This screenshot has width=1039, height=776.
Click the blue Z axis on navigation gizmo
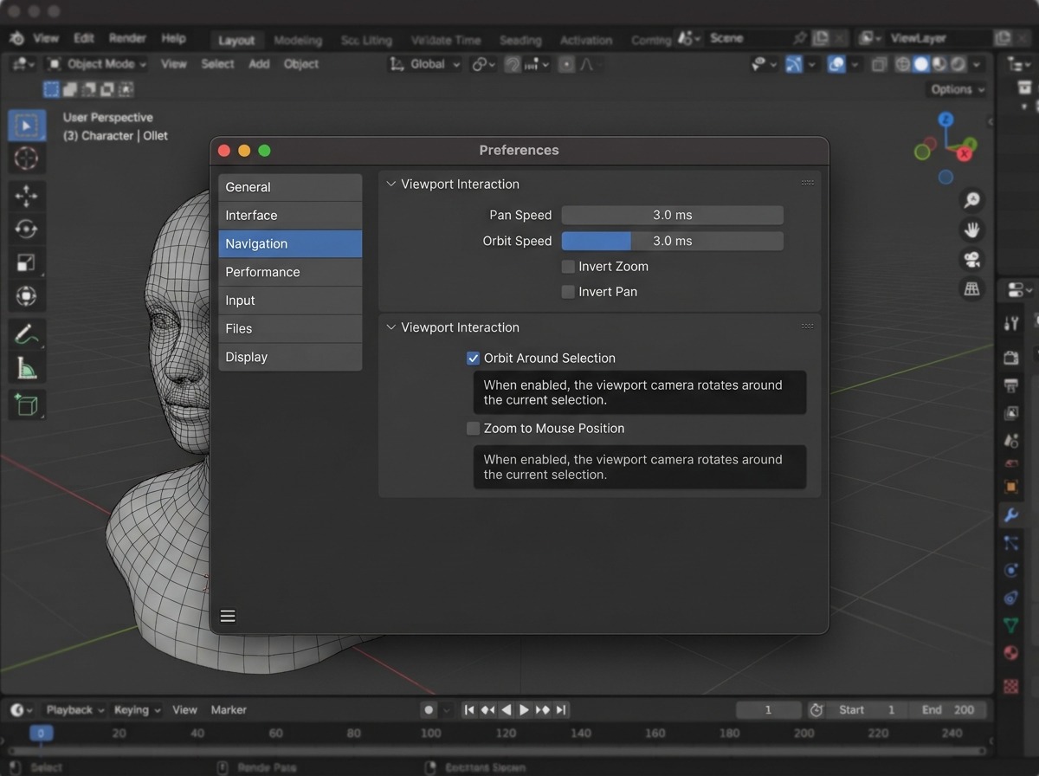tap(945, 119)
